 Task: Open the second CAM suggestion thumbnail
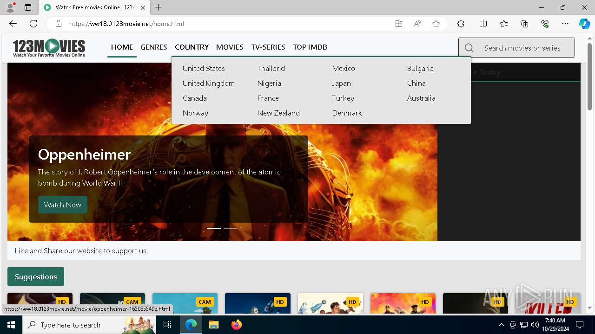(185, 303)
